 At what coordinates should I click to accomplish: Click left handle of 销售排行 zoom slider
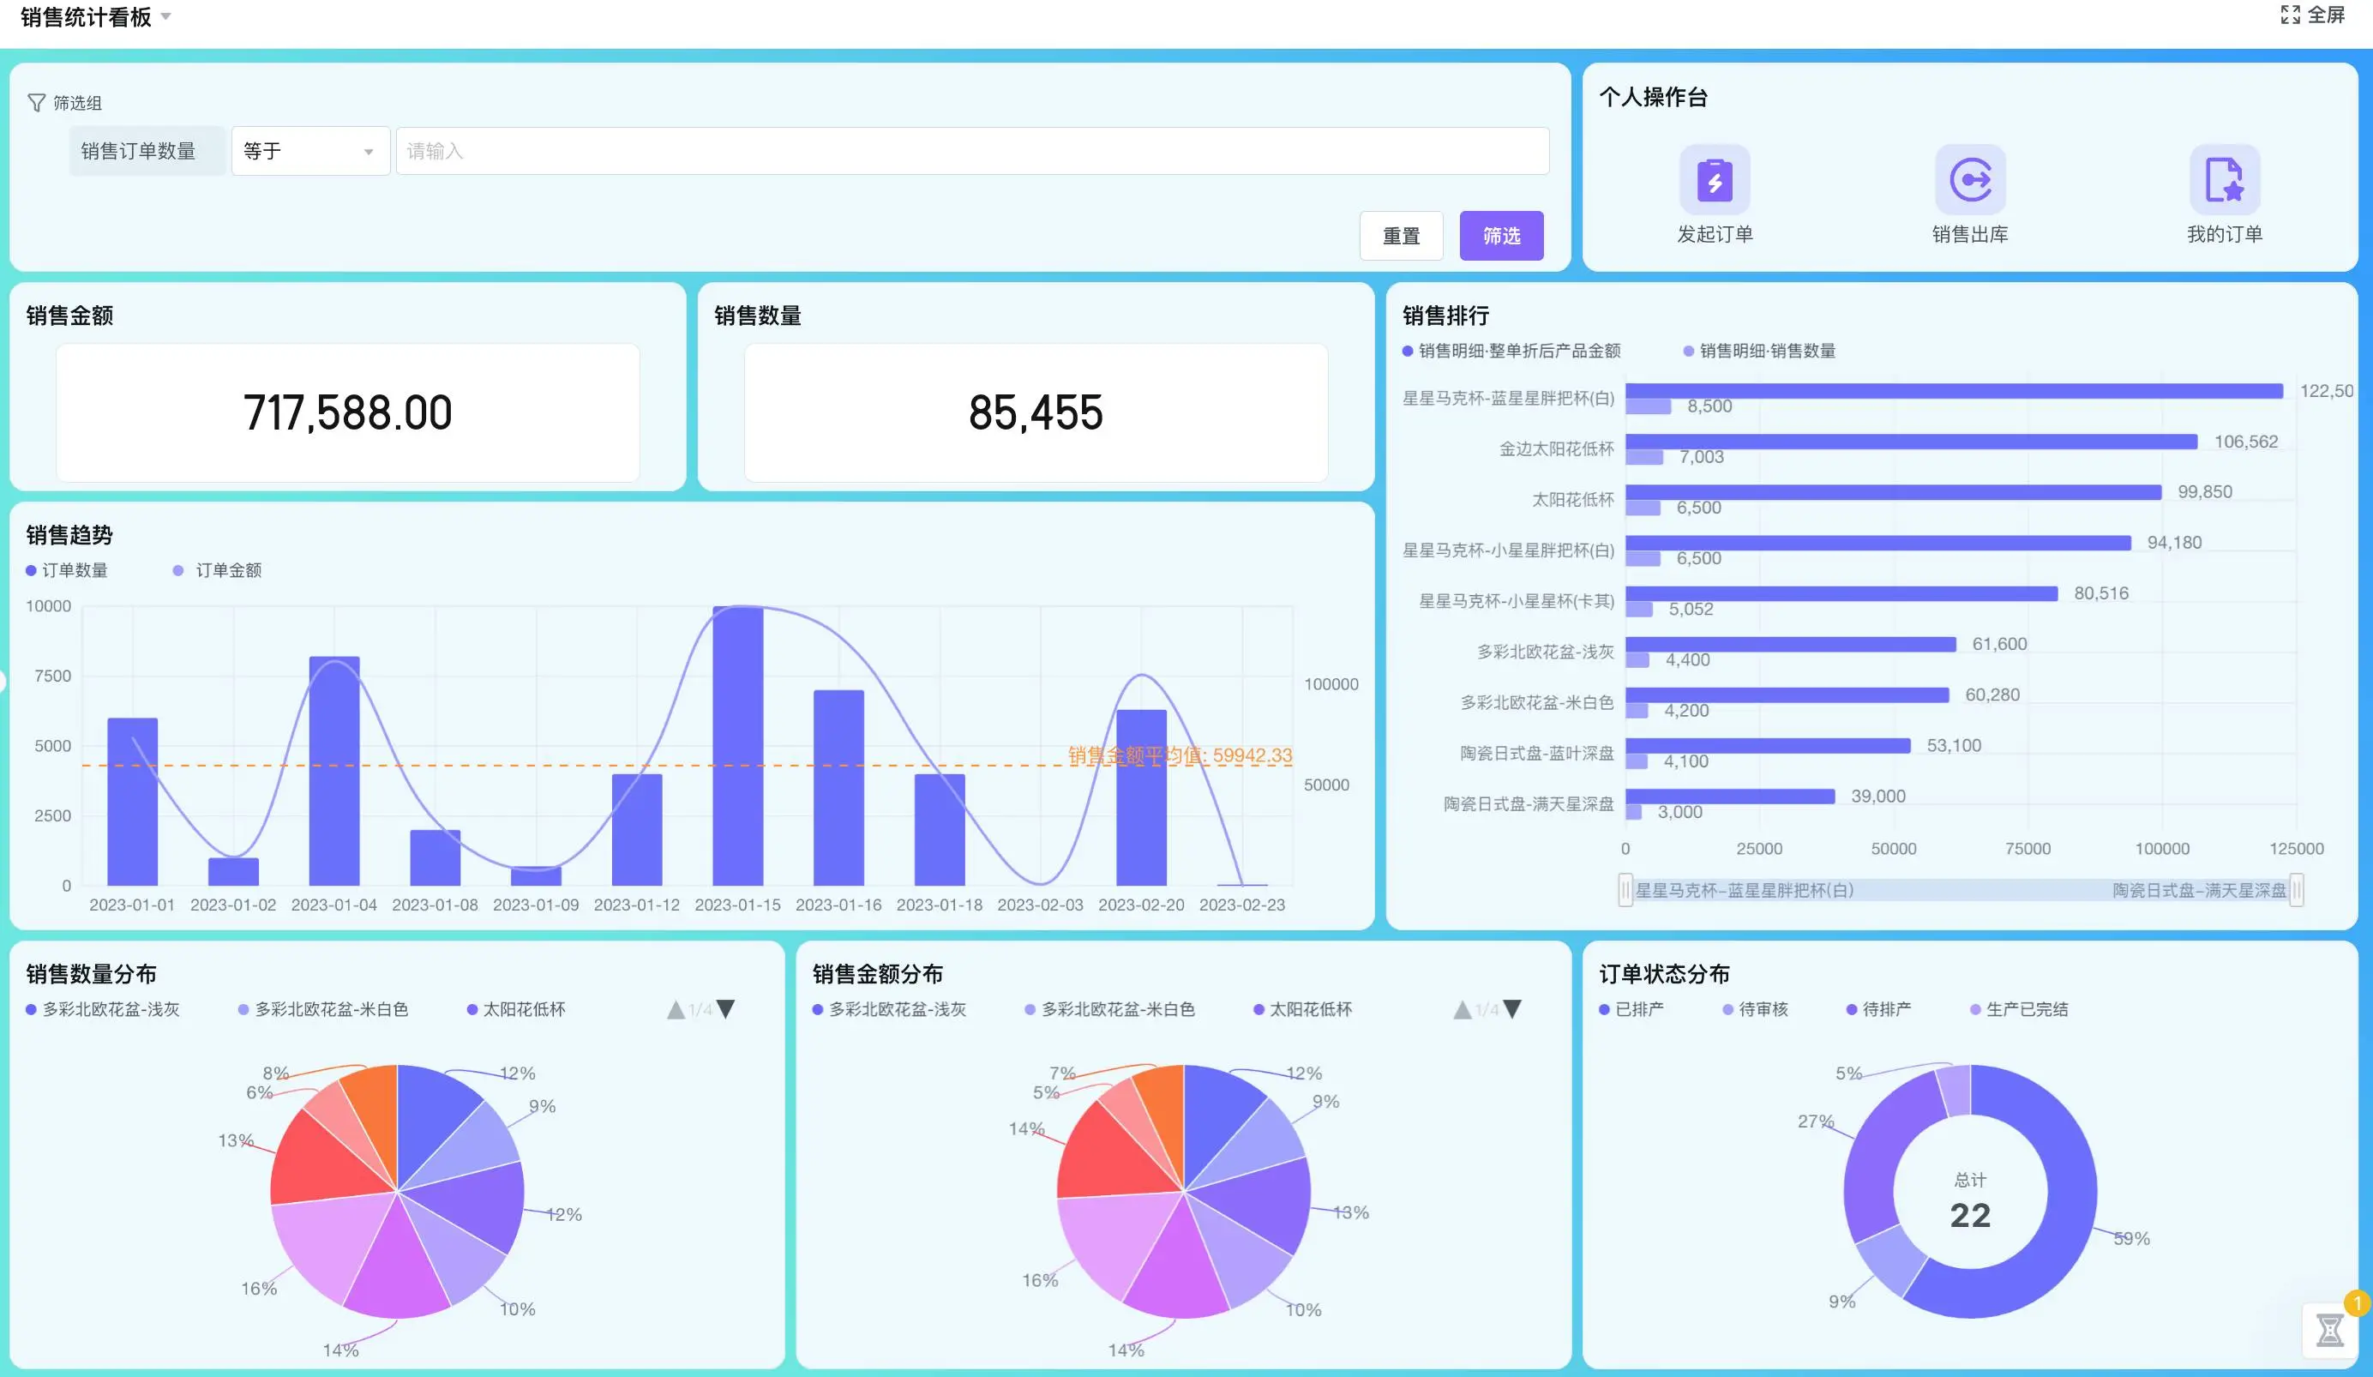(x=1625, y=890)
